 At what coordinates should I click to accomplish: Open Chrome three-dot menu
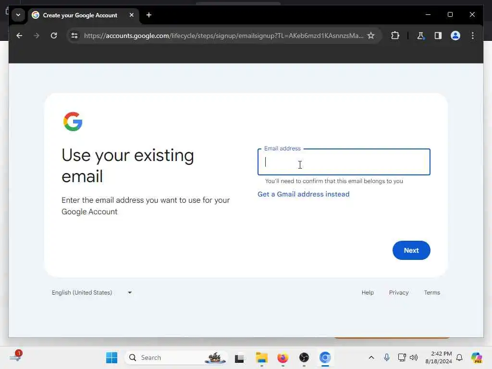(473, 36)
